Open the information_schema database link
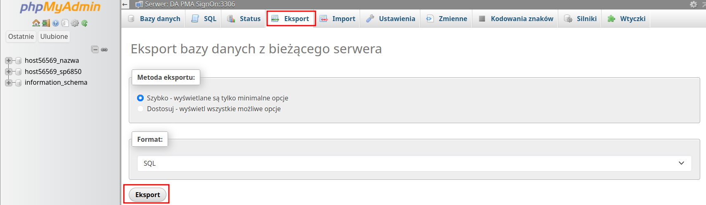Image resolution: width=706 pixels, height=205 pixels. pyautogui.click(x=56, y=82)
